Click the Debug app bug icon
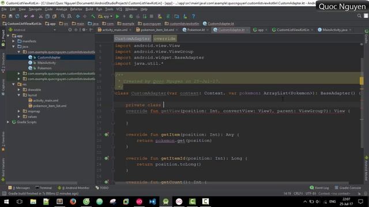The height and width of the screenshot is (207, 369). click(x=131, y=16)
